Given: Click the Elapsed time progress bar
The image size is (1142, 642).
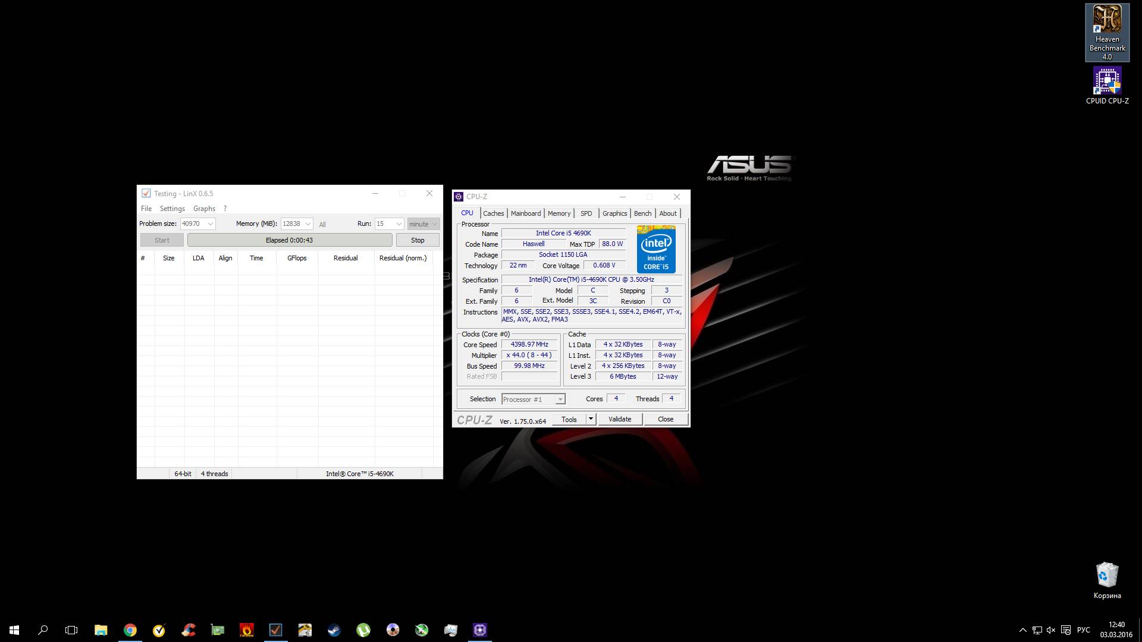Looking at the screenshot, I should click(289, 240).
